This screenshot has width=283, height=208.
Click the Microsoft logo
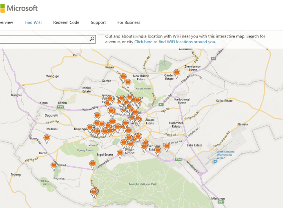[19, 8]
